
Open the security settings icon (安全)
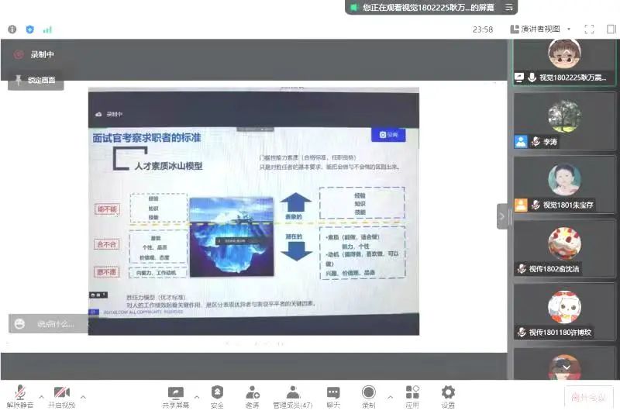coord(217,395)
